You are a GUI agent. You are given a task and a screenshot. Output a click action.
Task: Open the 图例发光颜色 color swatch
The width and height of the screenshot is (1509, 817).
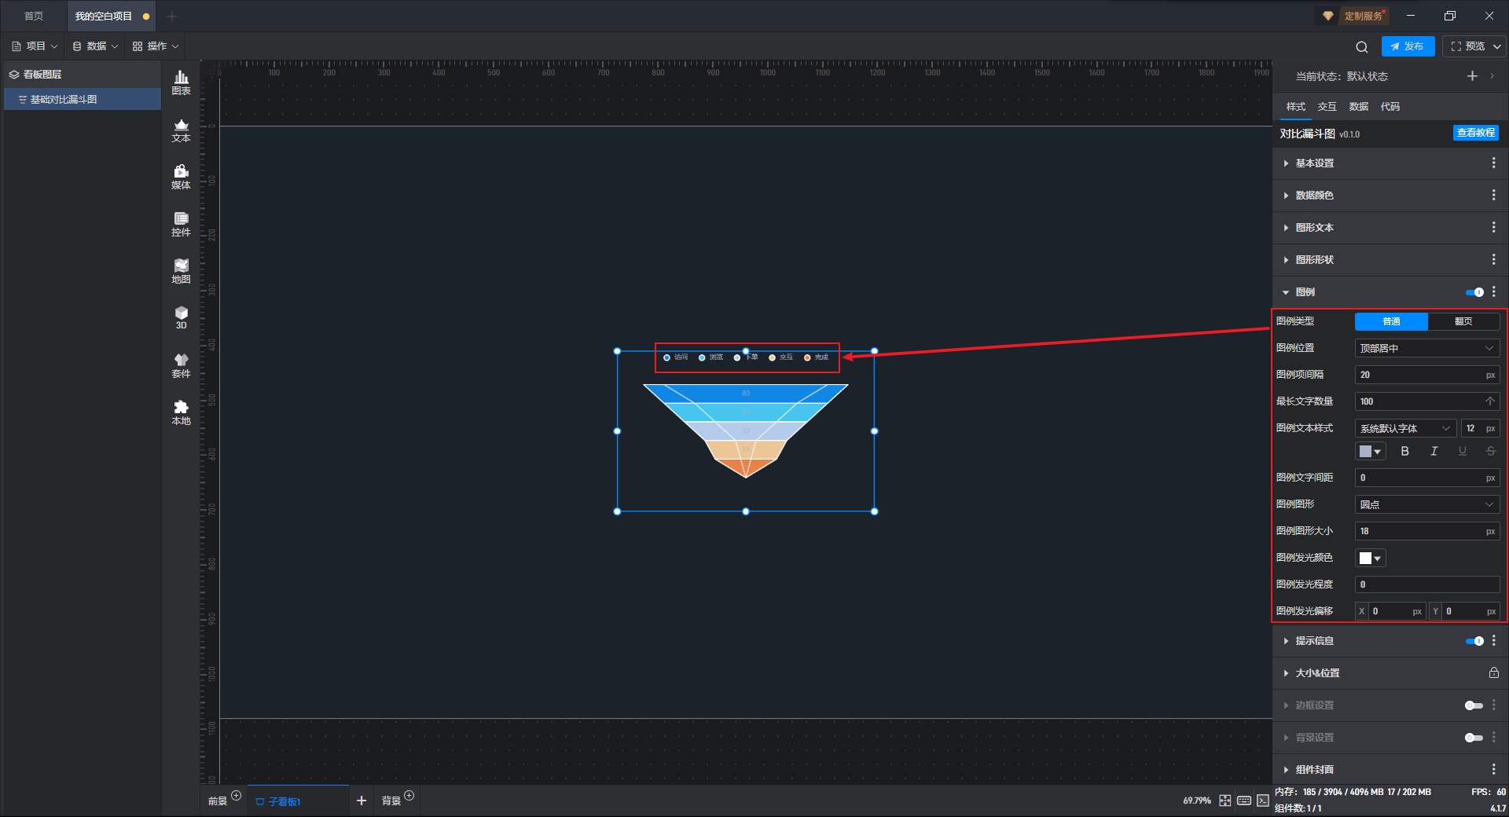point(1370,558)
